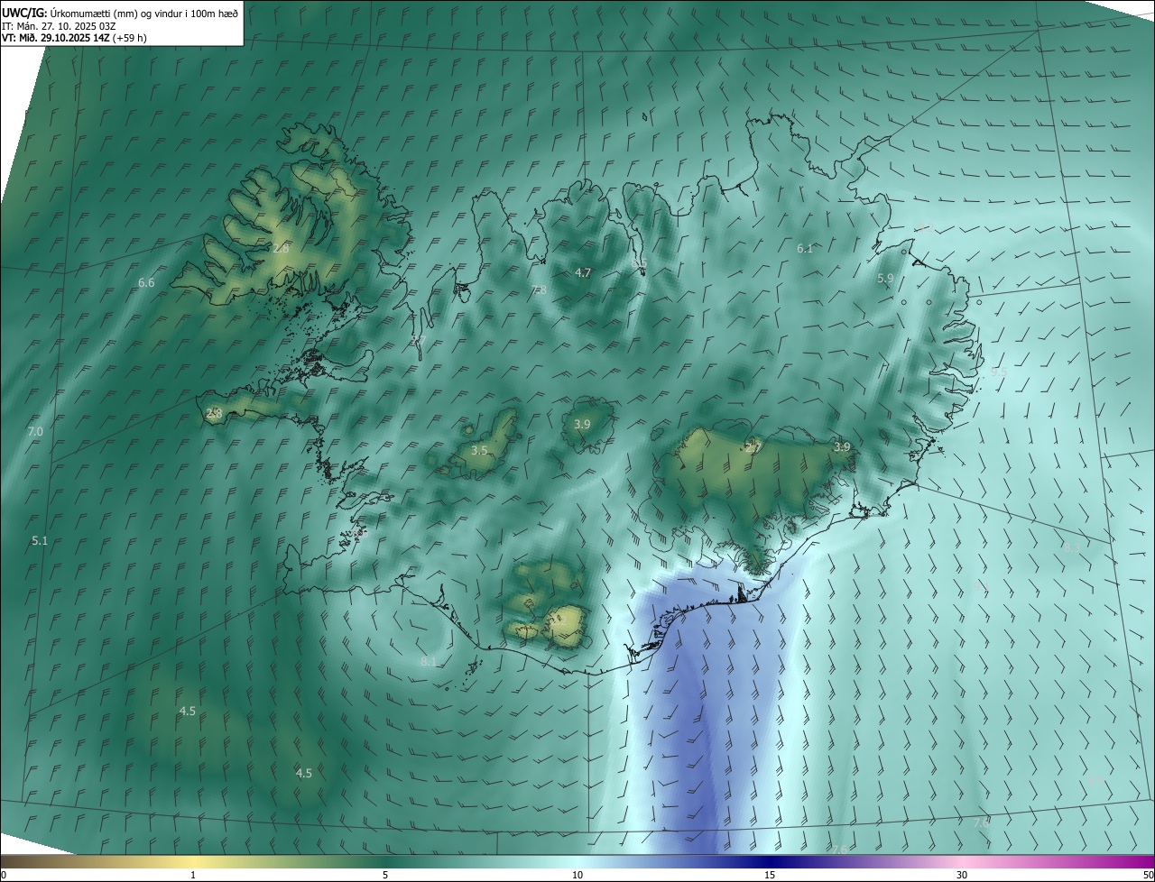The height and width of the screenshot is (882, 1155).
Task: Click the 4.7 value label on the map
Action: pyautogui.click(x=583, y=272)
